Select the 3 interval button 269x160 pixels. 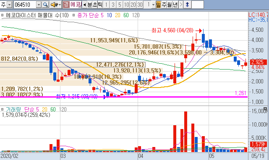coord(113,5)
